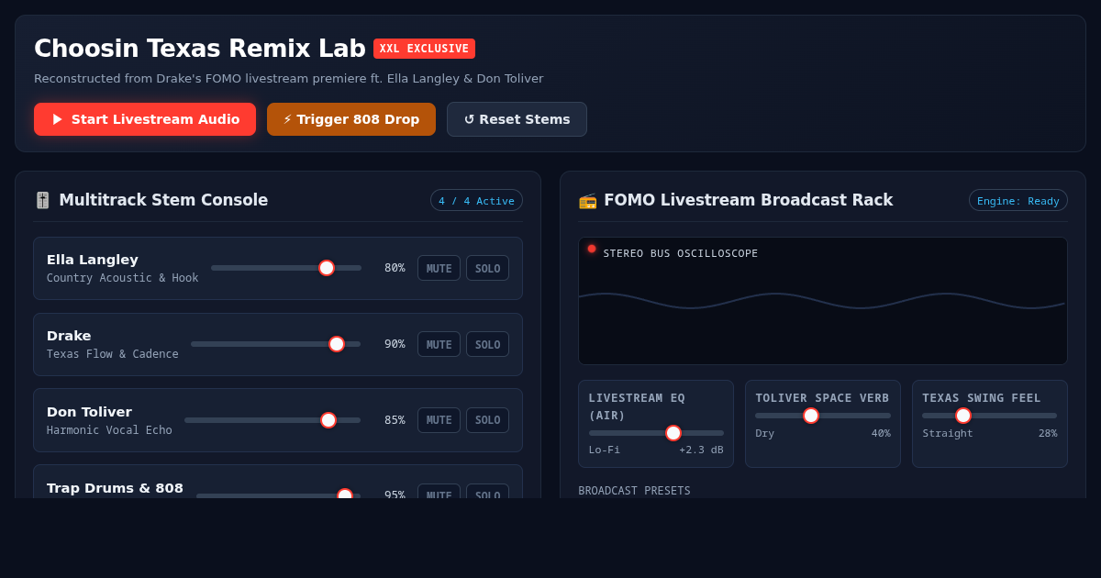Viewport: 1101px width, 578px height.
Task: Mute the Drake stem
Action: 439,344
